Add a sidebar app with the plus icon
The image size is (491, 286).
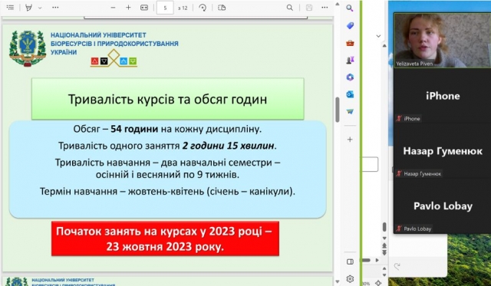350,140
